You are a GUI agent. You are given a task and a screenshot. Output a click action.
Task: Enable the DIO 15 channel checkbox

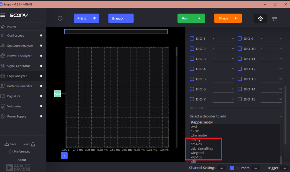tap(240, 99)
